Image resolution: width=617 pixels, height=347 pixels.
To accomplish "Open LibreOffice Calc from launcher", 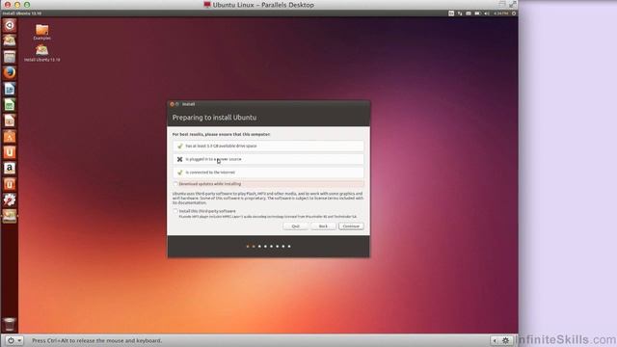I will pyautogui.click(x=10, y=105).
